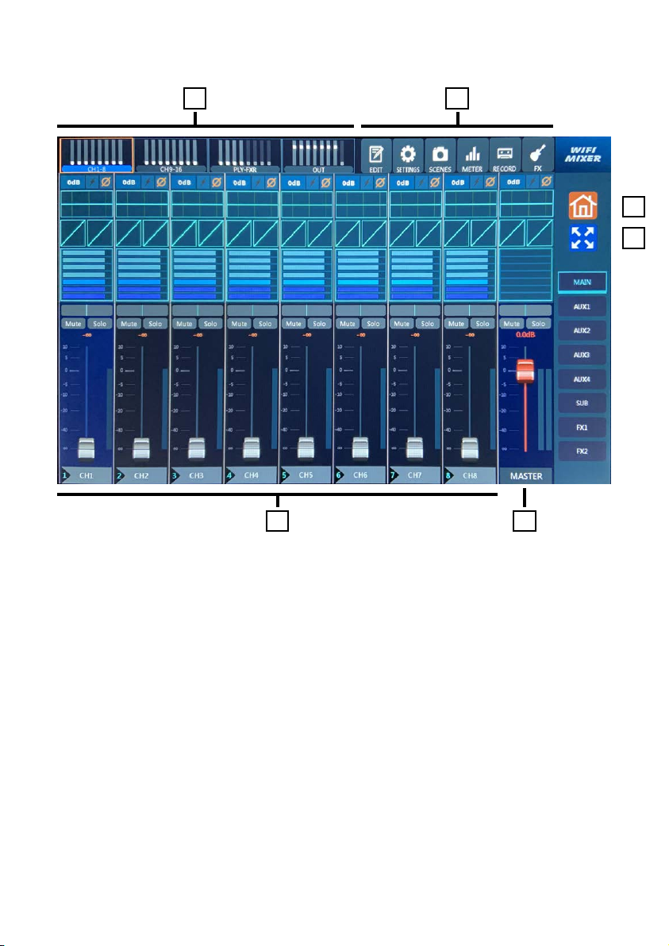The image size is (669, 946).
Task: Select the FX2 bus
Action: (582, 452)
